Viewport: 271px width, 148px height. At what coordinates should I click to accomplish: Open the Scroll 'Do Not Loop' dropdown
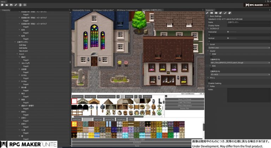[239, 48]
